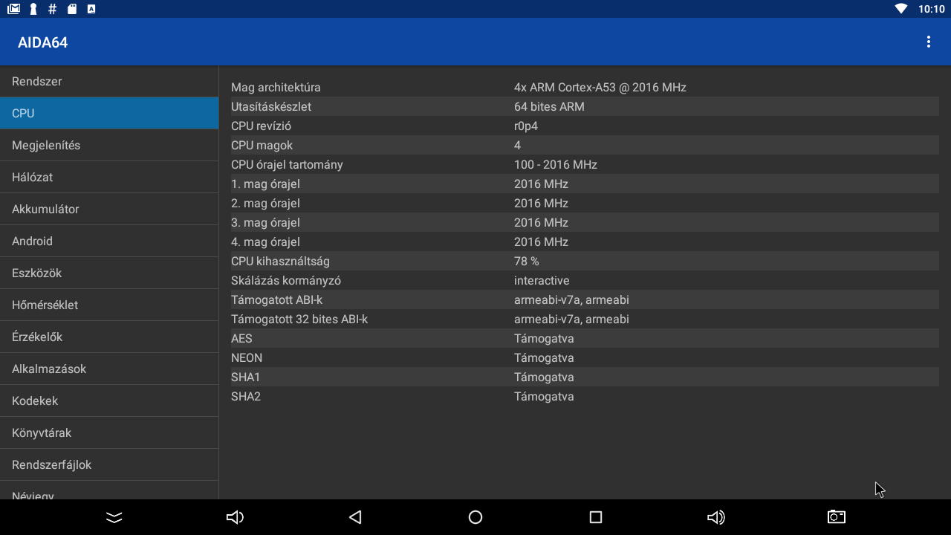Open the Akkumulátor section
This screenshot has width=951, height=535.
(x=109, y=209)
